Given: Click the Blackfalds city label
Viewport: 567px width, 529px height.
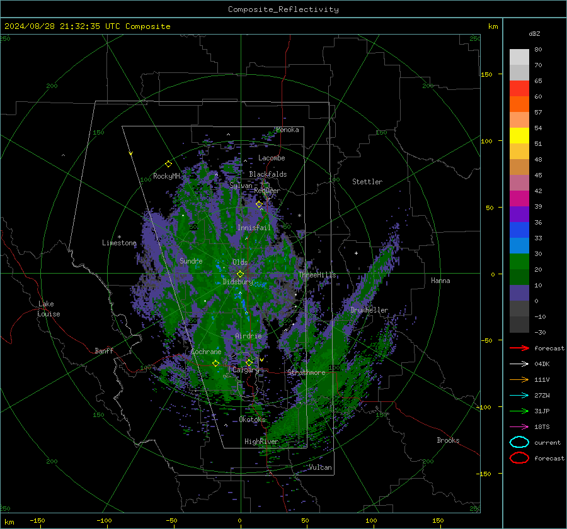Looking at the screenshot, I should coord(268,174).
